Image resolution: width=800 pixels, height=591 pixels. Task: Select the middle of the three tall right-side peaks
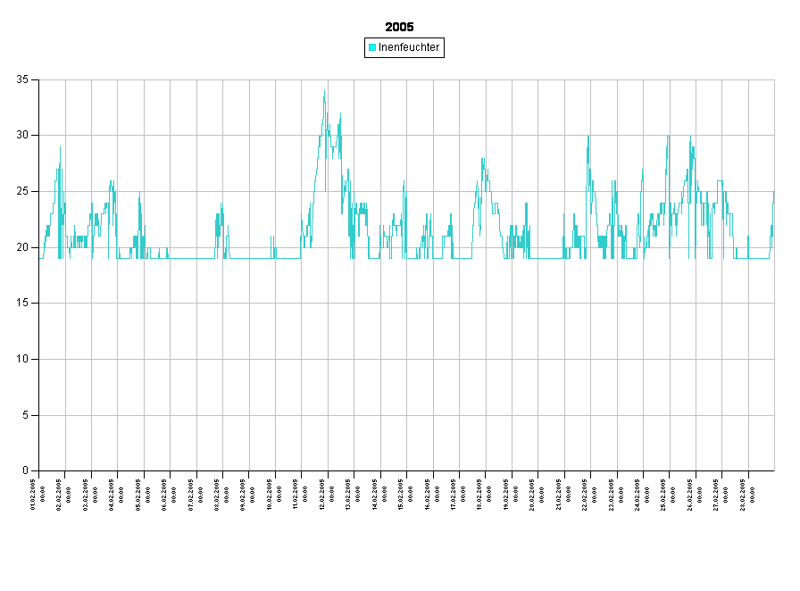click(x=667, y=137)
